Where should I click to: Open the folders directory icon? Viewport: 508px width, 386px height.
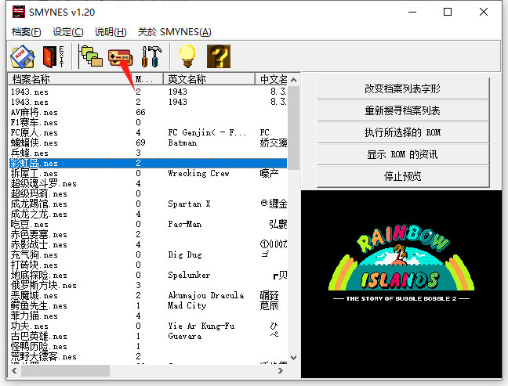pyautogui.click(x=90, y=56)
